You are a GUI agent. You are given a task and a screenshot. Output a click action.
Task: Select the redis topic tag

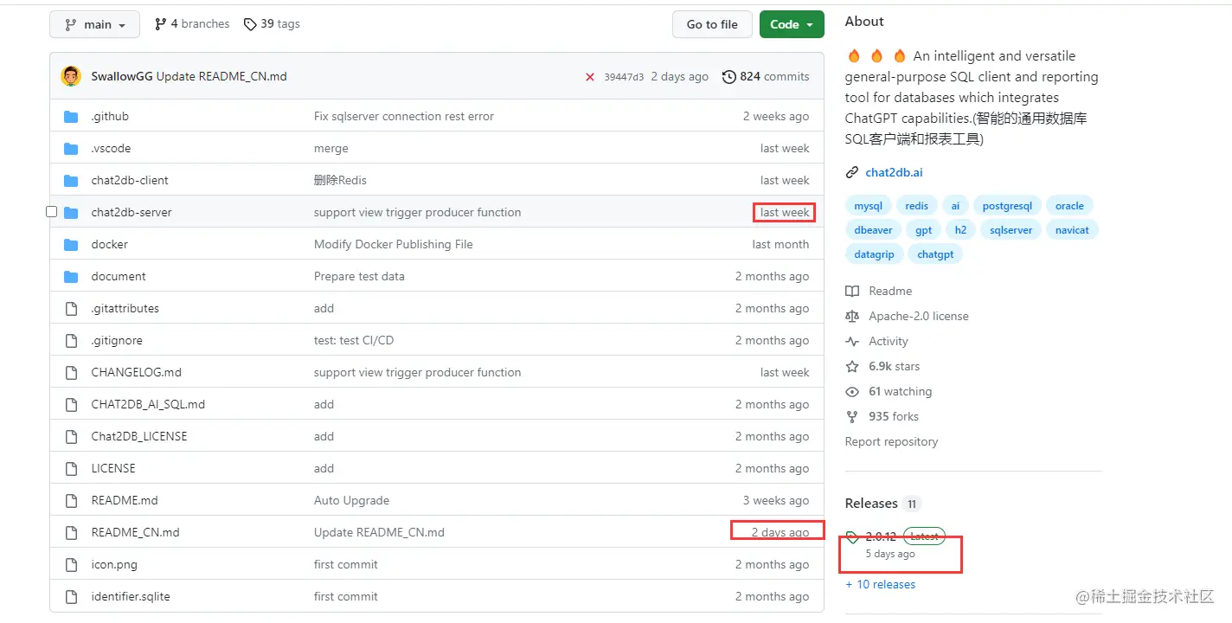(x=916, y=206)
